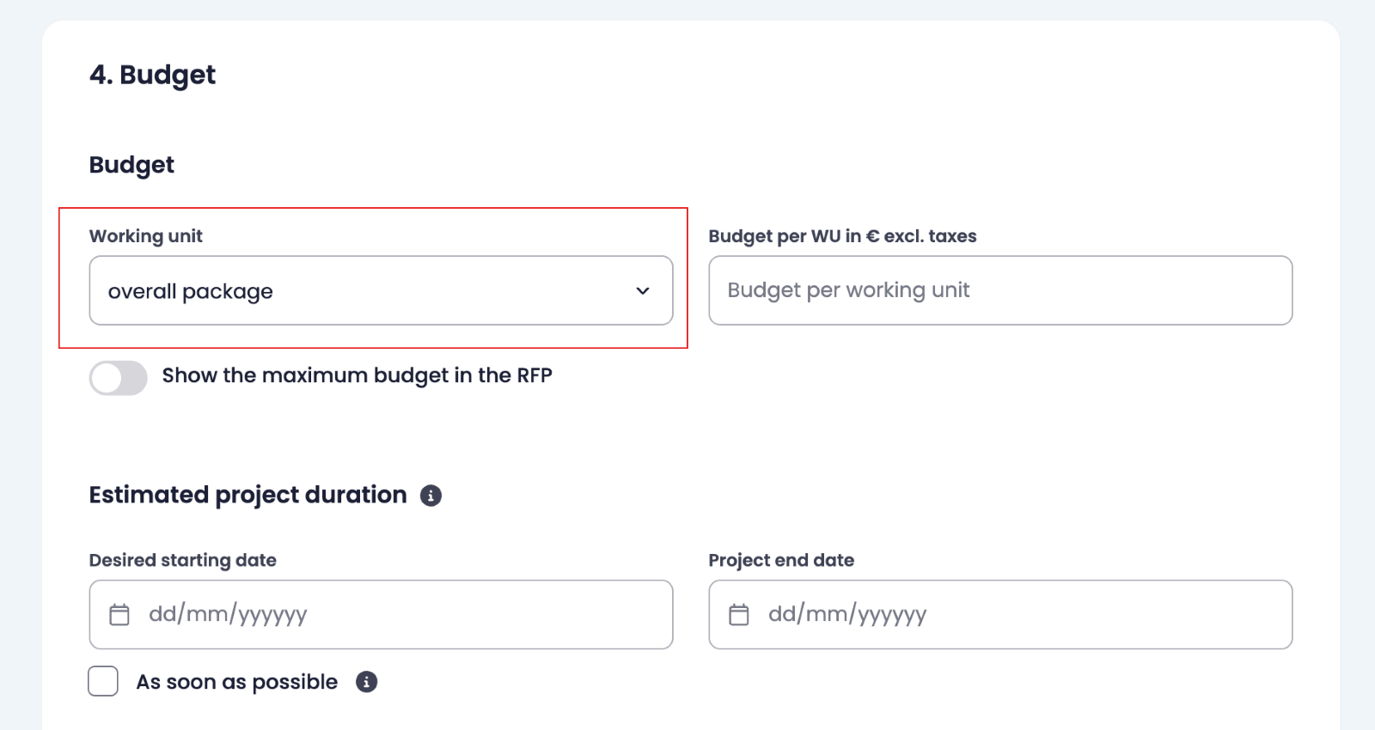Open the calendar icon in Desired starting date
The image size is (1375, 730).
coord(119,615)
